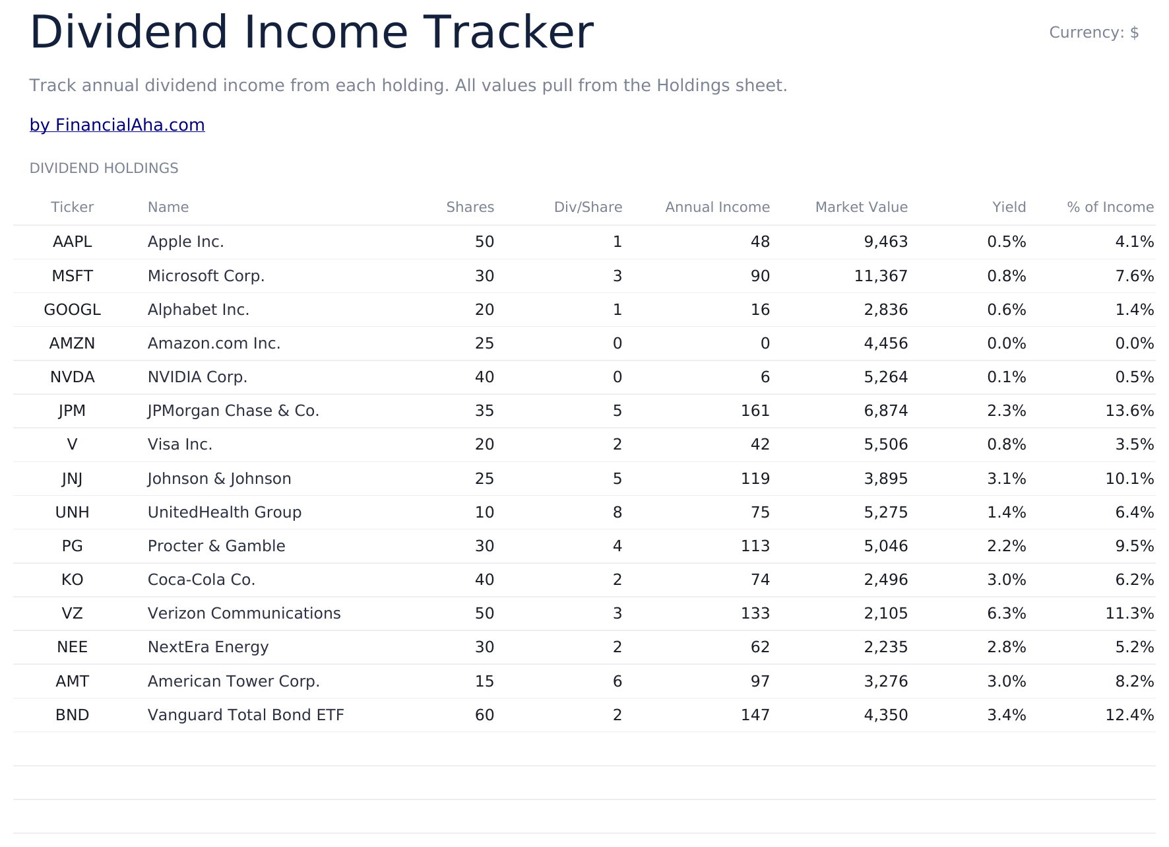This screenshot has height=847, width=1169.
Task: Click the Shares column header
Action: click(470, 207)
